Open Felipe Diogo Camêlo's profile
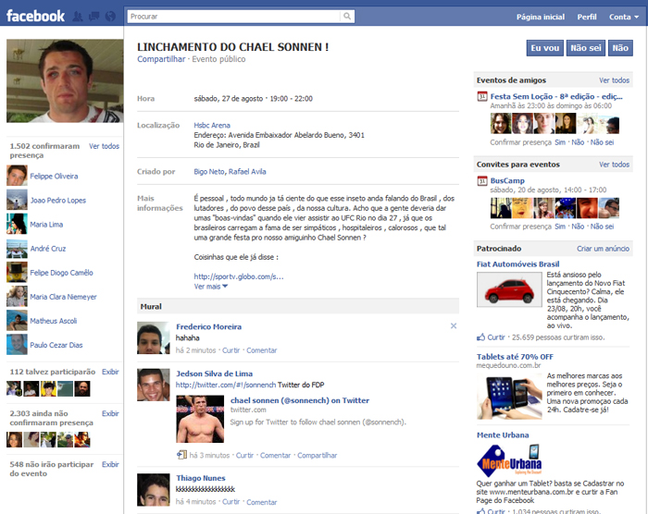Image resolution: width=648 pixels, height=514 pixels. pyautogui.click(x=61, y=273)
